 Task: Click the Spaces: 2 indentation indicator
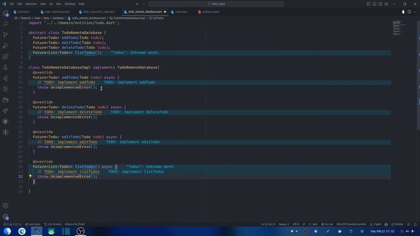284,224
